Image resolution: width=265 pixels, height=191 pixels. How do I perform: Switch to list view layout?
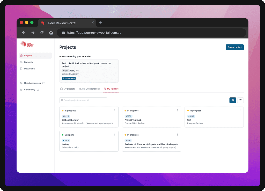tap(240, 100)
